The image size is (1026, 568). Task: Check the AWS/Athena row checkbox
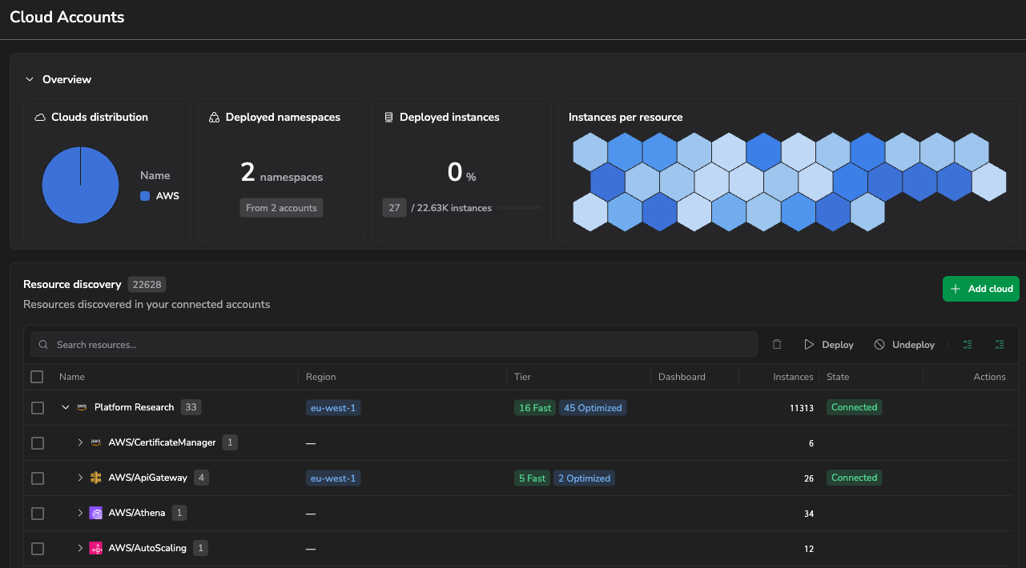tap(37, 513)
